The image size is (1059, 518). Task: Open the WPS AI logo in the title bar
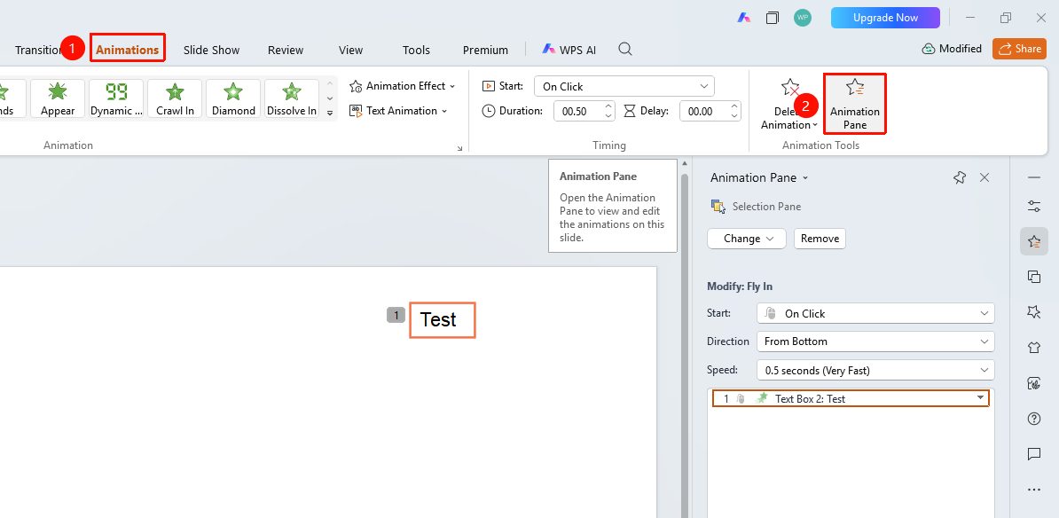click(x=743, y=19)
